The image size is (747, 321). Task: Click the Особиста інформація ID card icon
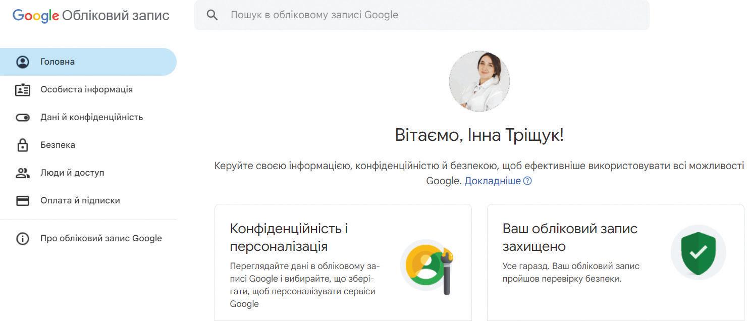tap(23, 90)
